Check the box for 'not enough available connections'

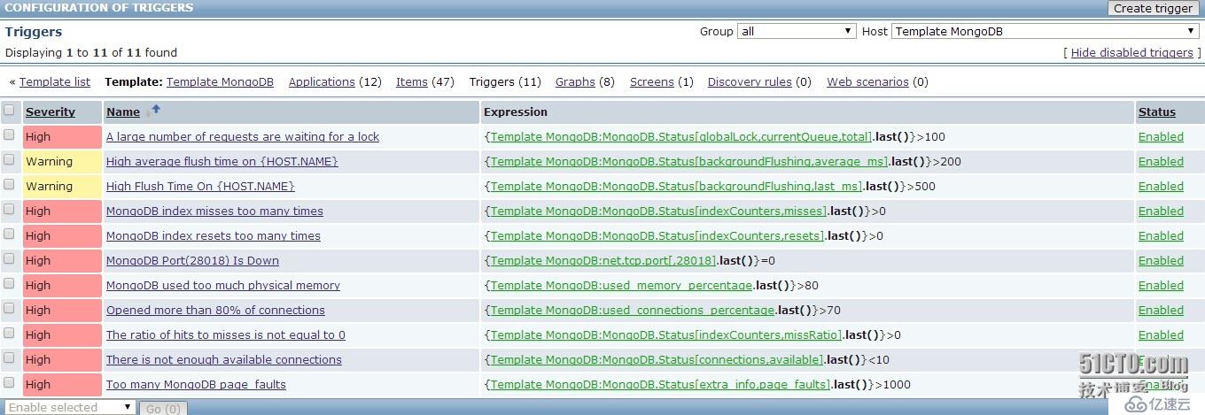pyautogui.click(x=9, y=358)
